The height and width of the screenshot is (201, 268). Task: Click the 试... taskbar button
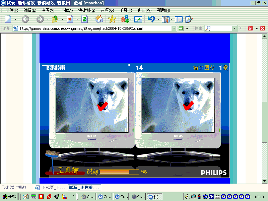coord(154,197)
